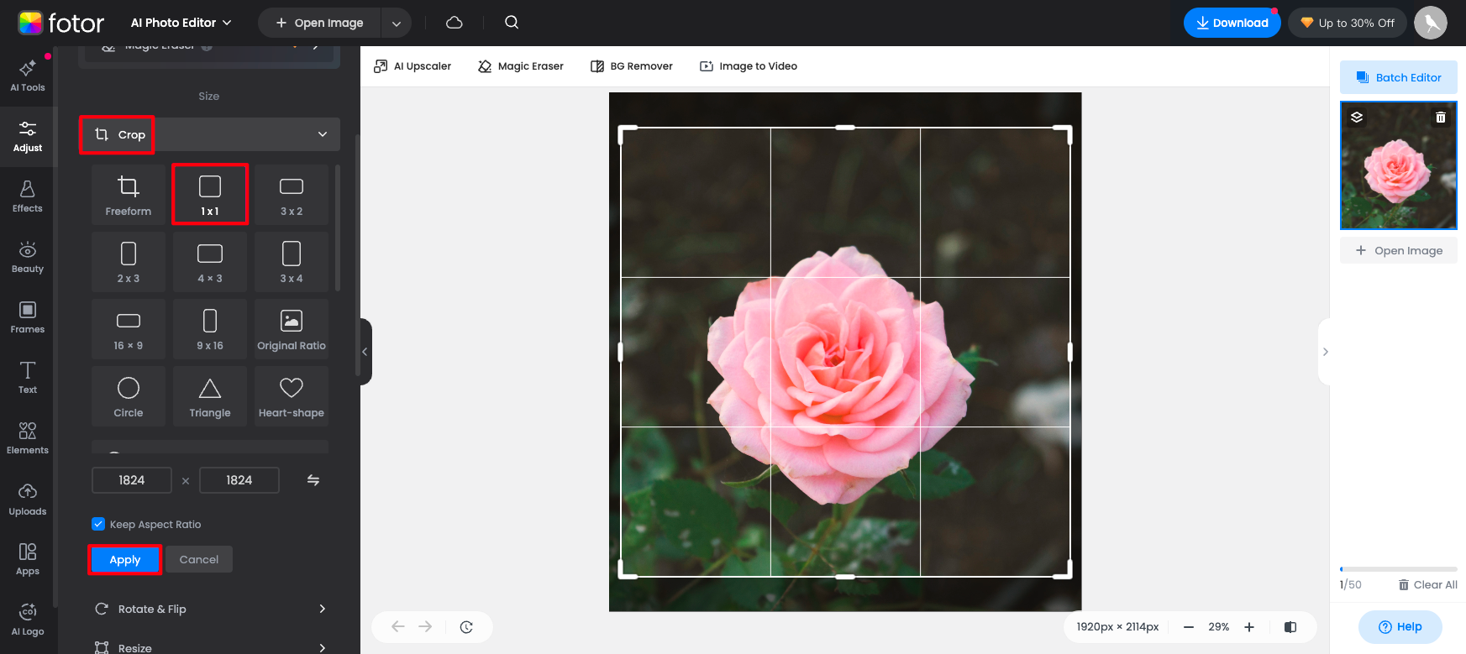The width and height of the screenshot is (1466, 654).
Task: Open the AI Logo sidebar tool
Action: click(x=28, y=619)
